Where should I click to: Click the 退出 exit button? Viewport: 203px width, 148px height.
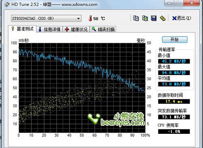click(181, 18)
